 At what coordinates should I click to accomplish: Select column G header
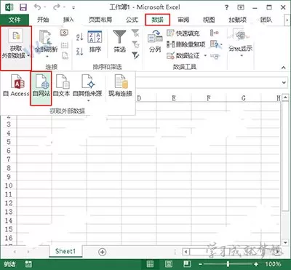[244, 98]
